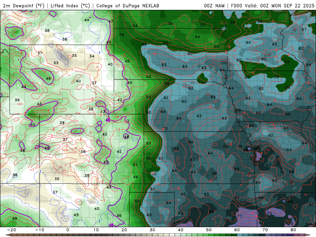The image size is (316, 237).
Task: Click the "52" dewpoint value on the map
Action: click(x=149, y=77)
